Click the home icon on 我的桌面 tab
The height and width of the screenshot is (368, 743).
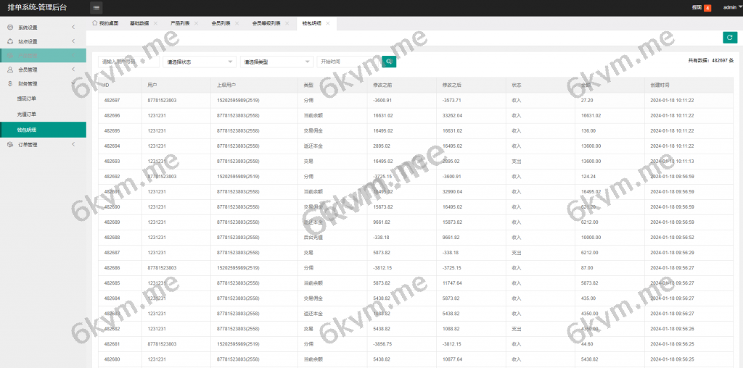pos(95,23)
